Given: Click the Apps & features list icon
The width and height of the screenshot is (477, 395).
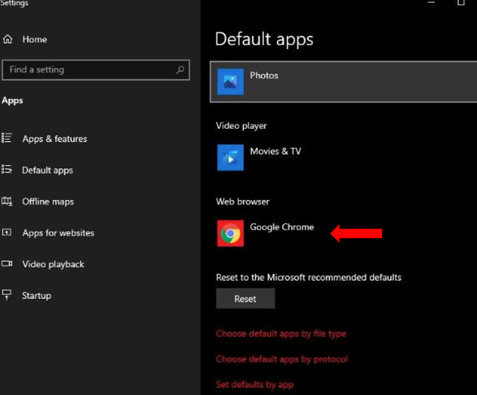Looking at the screenshot, I should [7, 138].
